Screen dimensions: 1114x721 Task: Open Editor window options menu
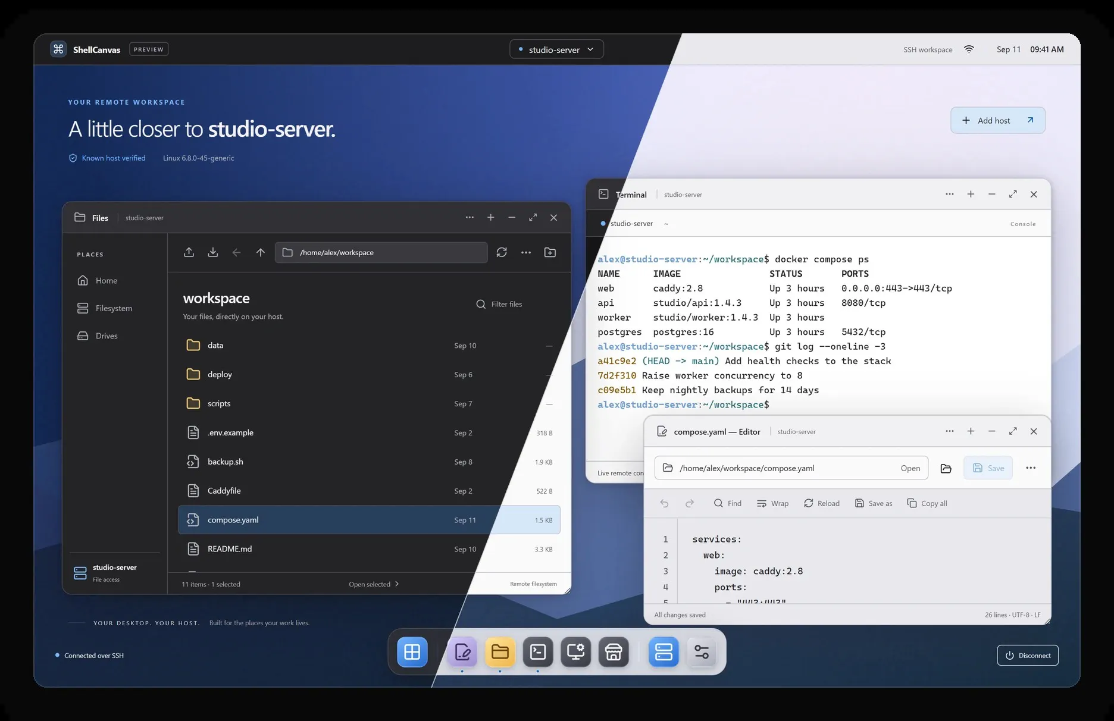950,431
